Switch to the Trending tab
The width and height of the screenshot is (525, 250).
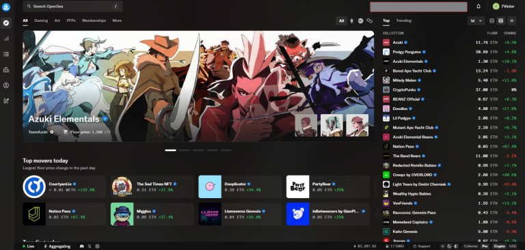[404, 20]
